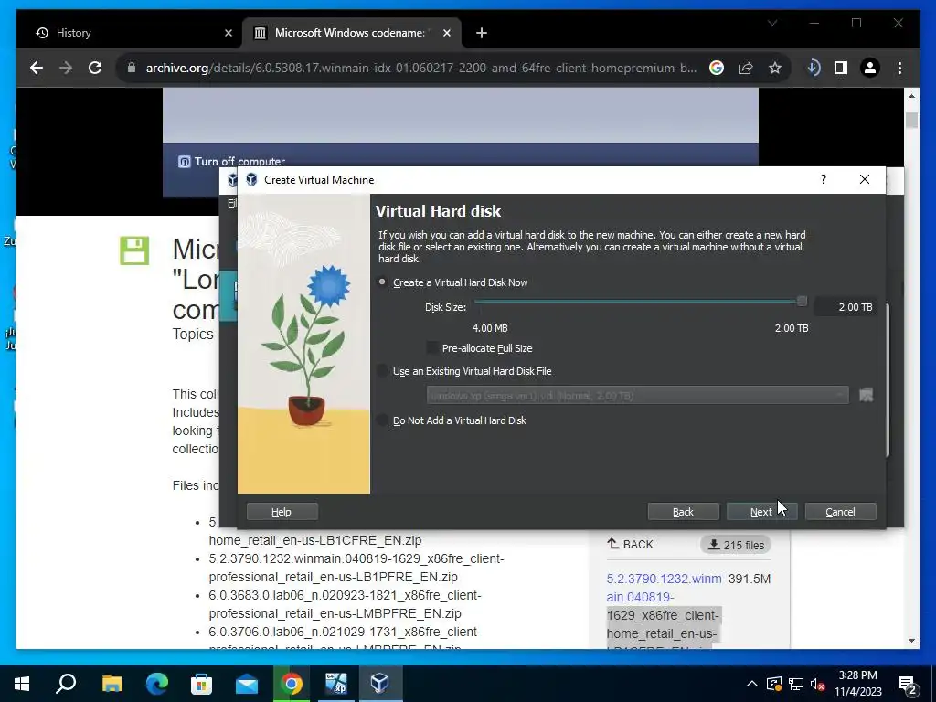Close the Microsoft Windows codename tab
The width and height of the screenshot is (936, 702).
pos(446,33)
